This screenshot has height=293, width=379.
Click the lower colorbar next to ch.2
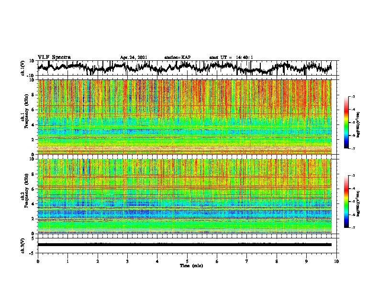pos(346,202)
